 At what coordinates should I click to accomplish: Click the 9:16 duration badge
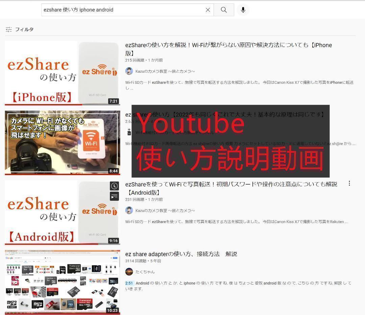tap(113, 241)
